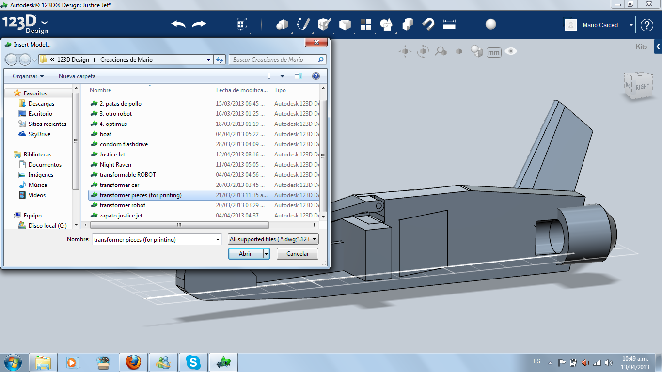Open the Combine tool
The width and height of the screenshot is (662, 372).
click(x=408, y=24)
